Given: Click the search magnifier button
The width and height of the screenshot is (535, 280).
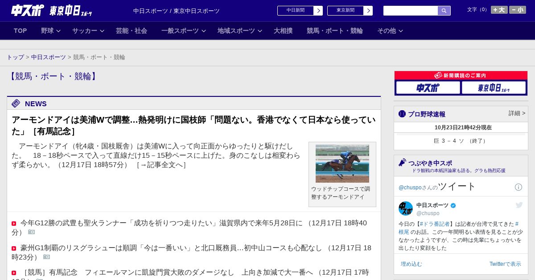Looking at the screenshot, I should click(444, 11).
